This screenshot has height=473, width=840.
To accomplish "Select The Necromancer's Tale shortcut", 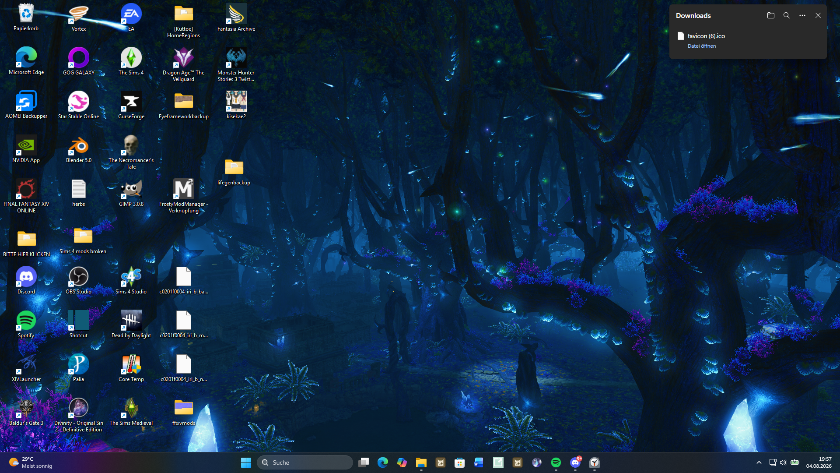I will click(131, 152).
